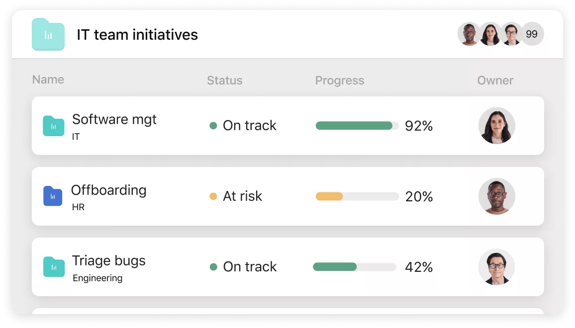The height and width of the screenshot is (328, 575).
Task: Sort by the Name column header
Action: tap(48, 80)
